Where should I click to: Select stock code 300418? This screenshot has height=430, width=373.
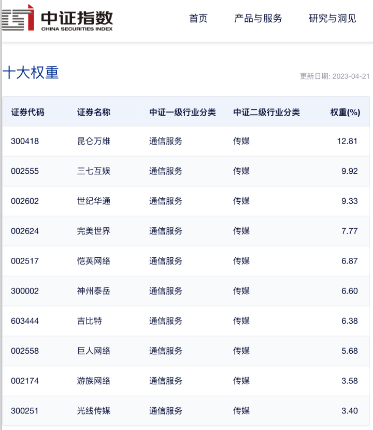[x=25, y=141]
